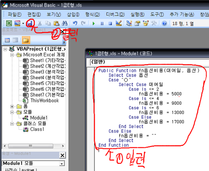Image resolution: width=209 pixels, height=171 pixels.
Task: Toggle Design Mode icon
Action: [119, 24]
